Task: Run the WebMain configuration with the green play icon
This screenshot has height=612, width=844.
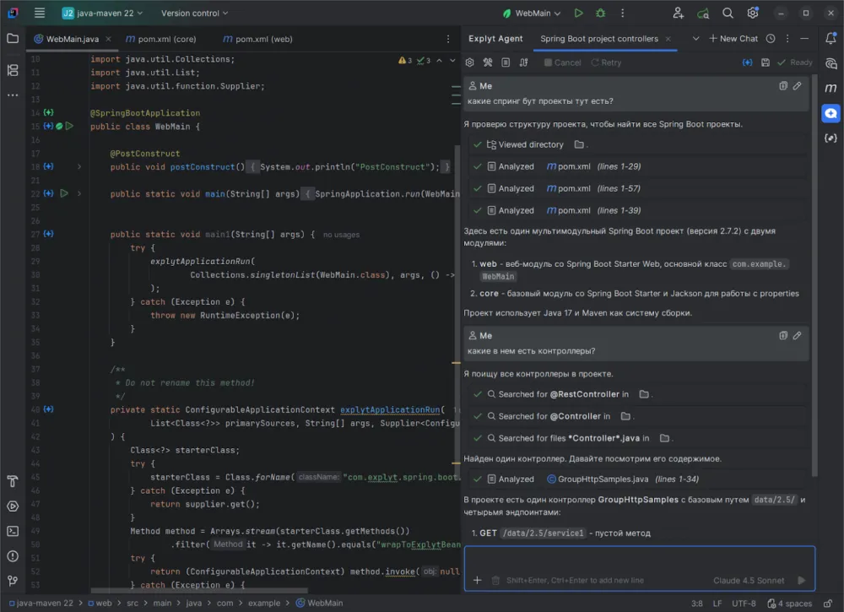Action: coord(578,14)
